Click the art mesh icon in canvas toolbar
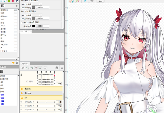This screenshot has width=164, height=113. point(70,1)
